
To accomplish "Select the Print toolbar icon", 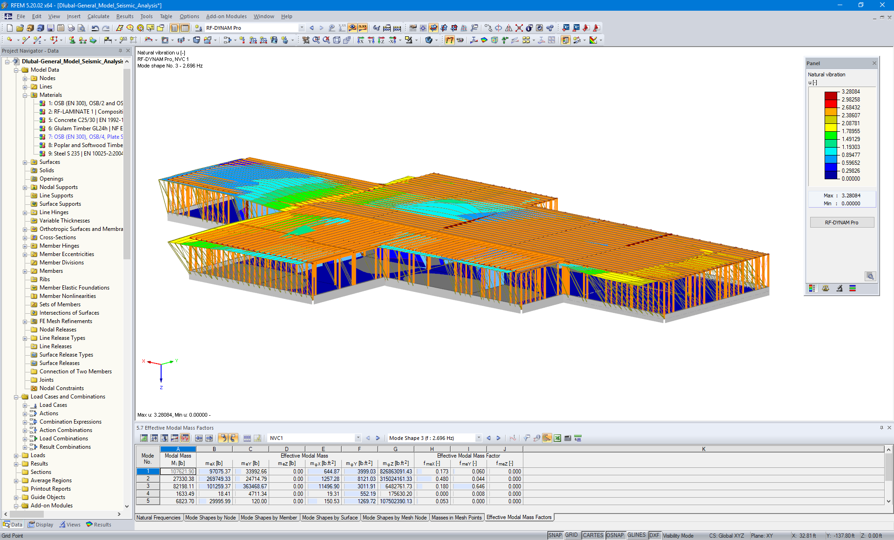I will (71, 28).
